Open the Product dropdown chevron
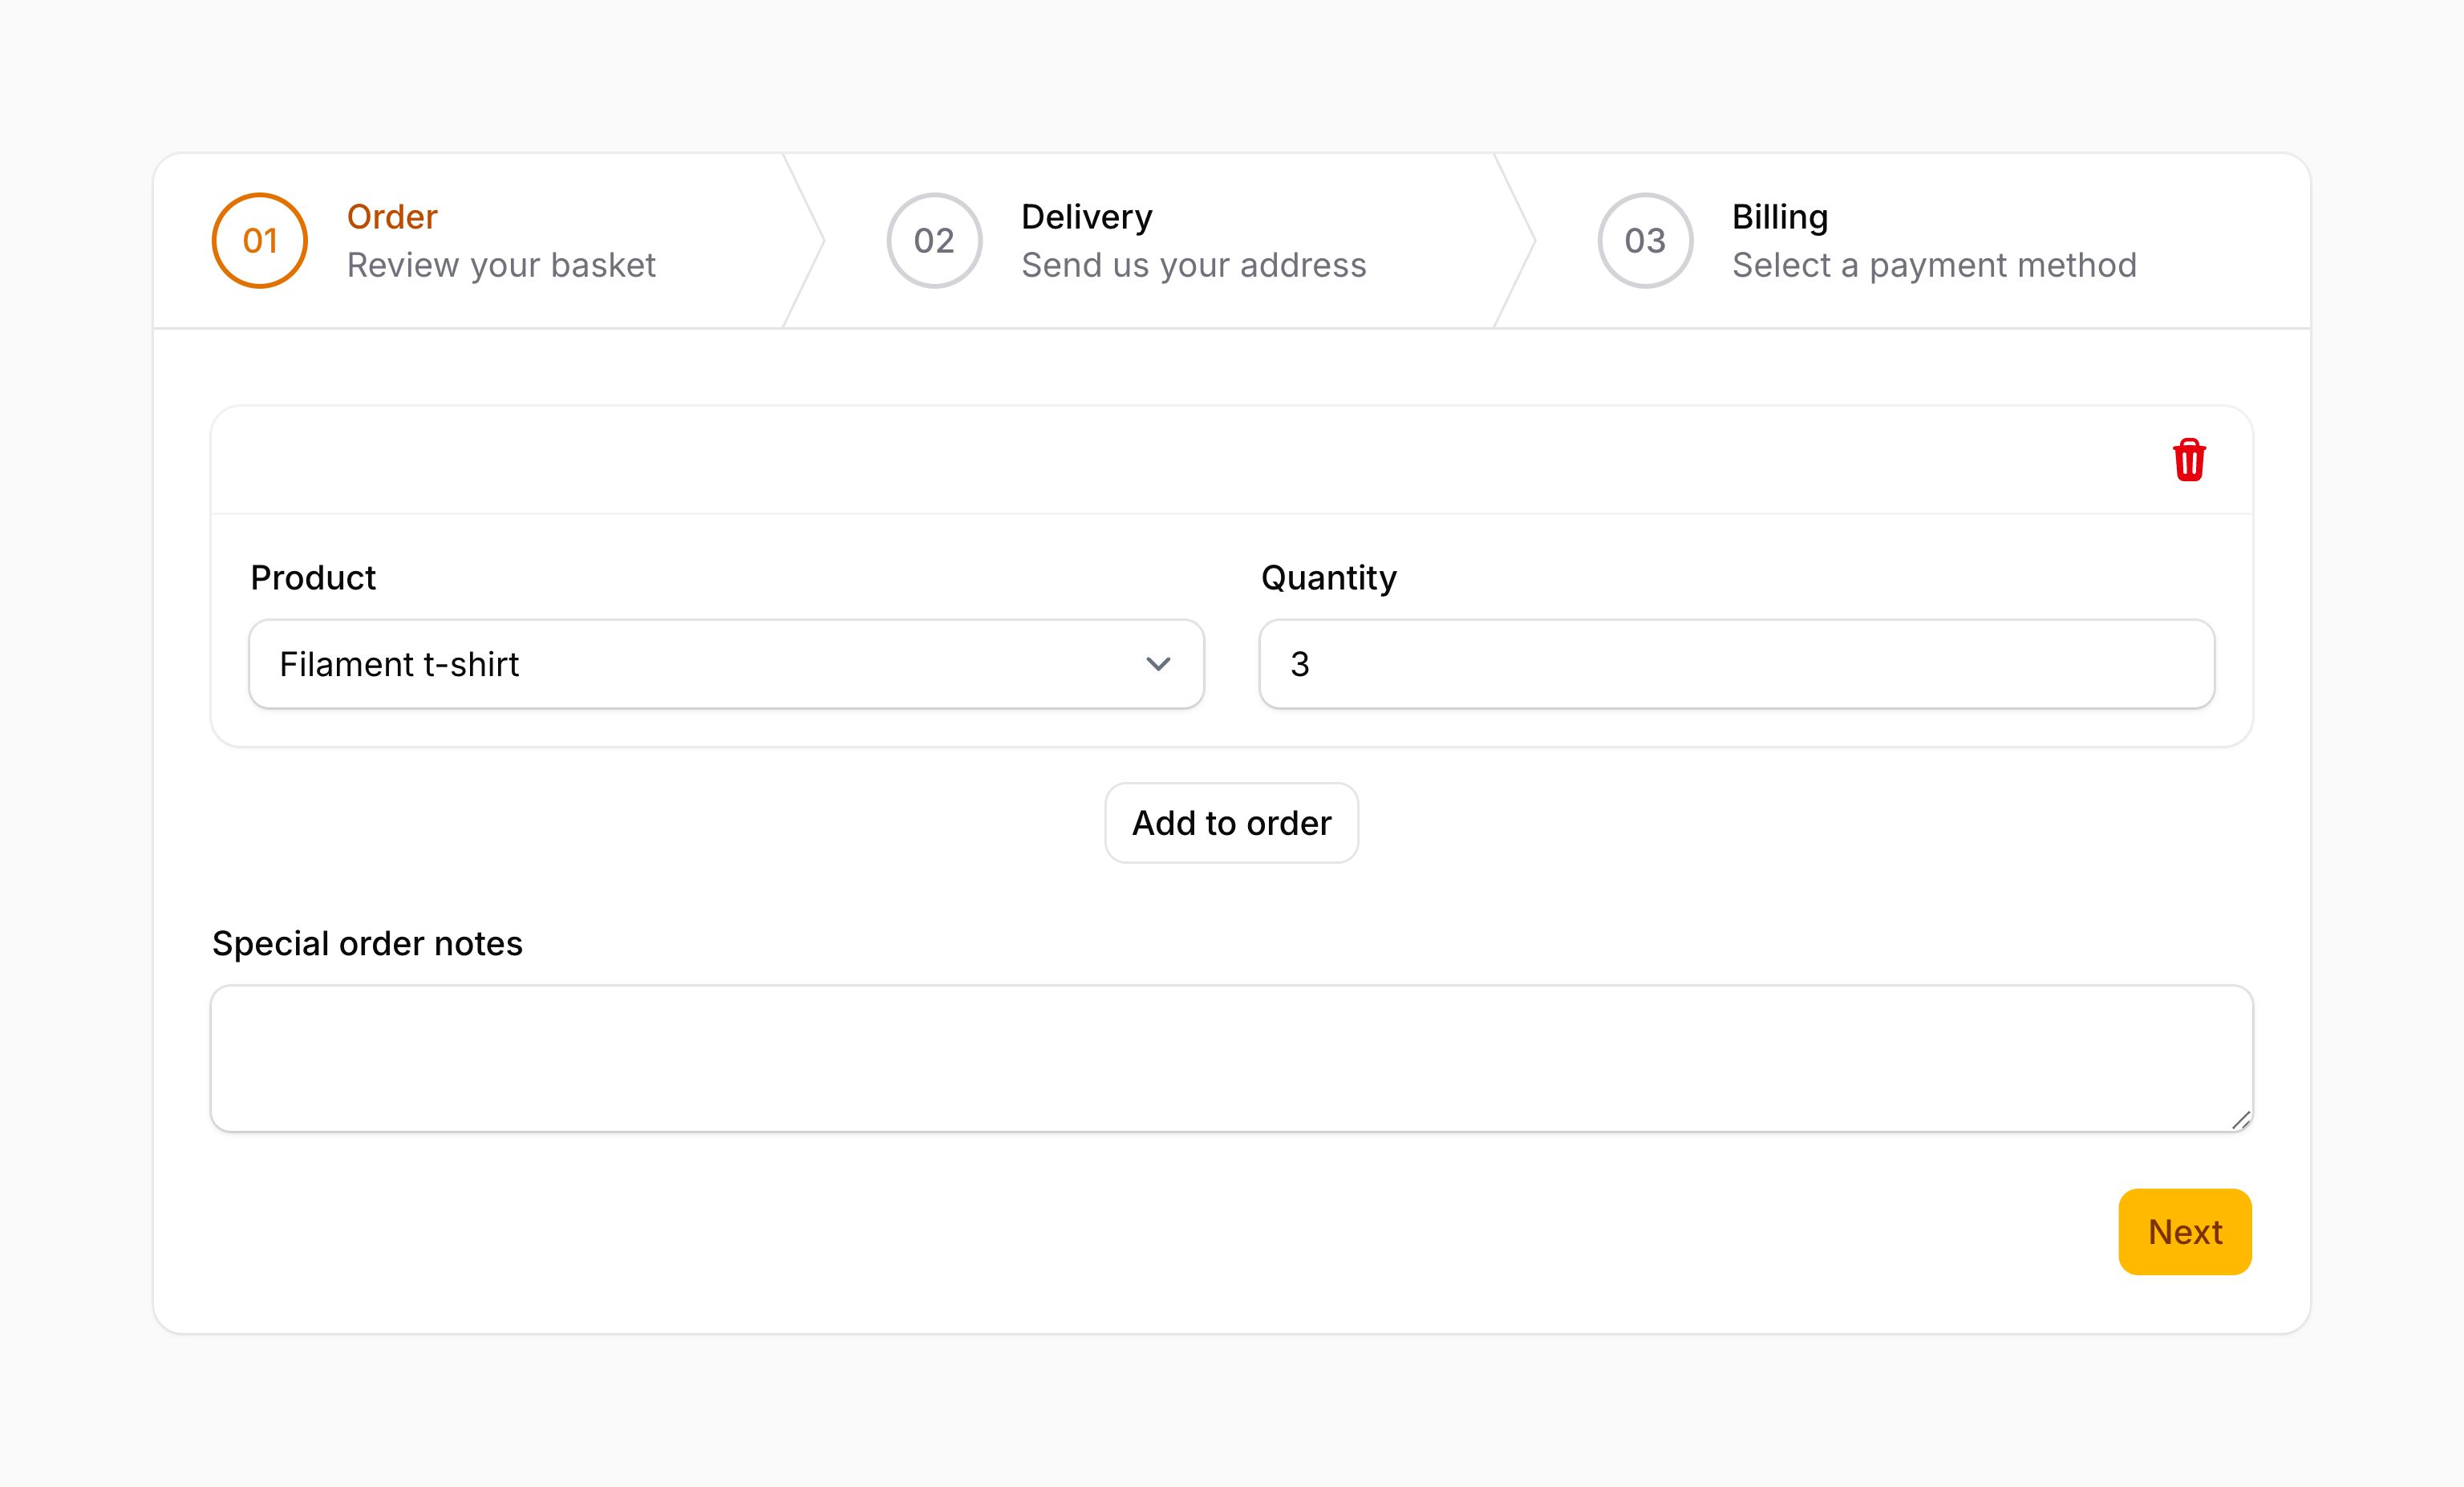The height and width of the screenshot is (1487, 2464). click(x=1158, y=664)
